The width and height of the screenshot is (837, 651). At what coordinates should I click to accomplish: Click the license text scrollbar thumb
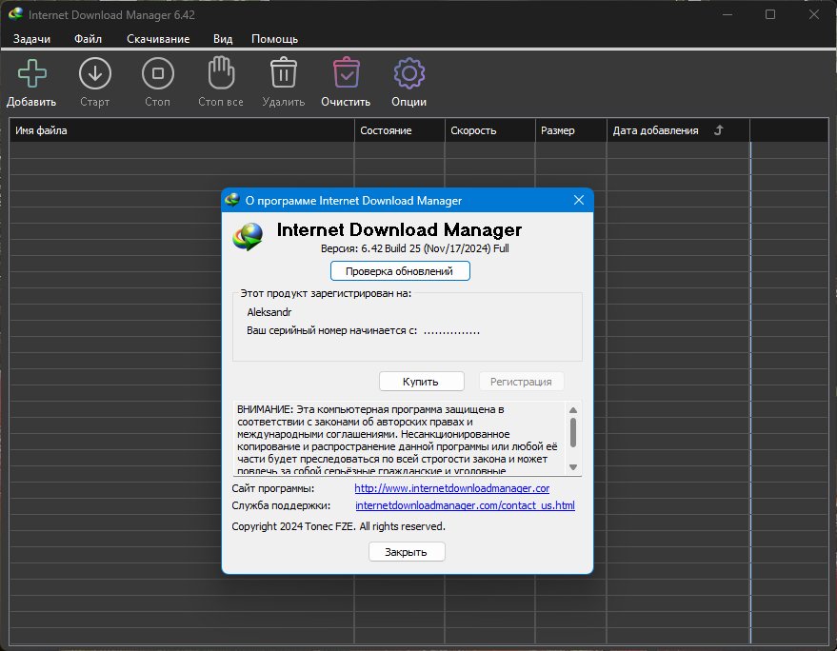tap(573, 432)
